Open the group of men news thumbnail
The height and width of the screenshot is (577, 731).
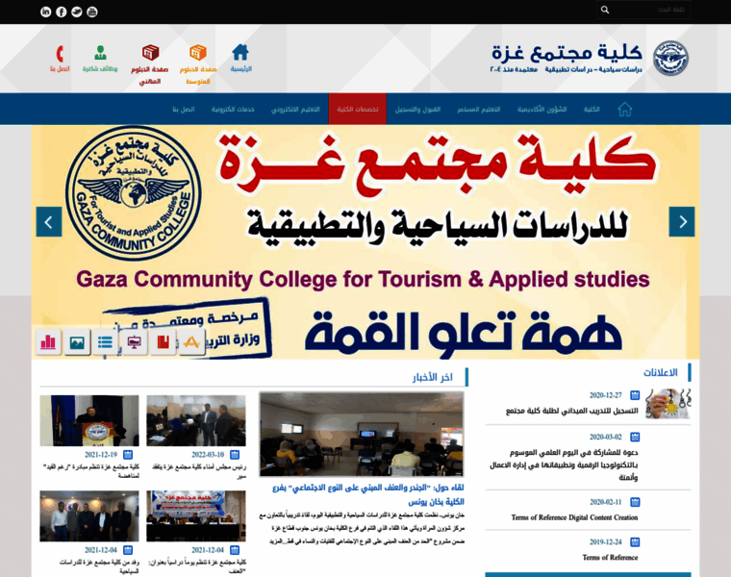point(89,516)
